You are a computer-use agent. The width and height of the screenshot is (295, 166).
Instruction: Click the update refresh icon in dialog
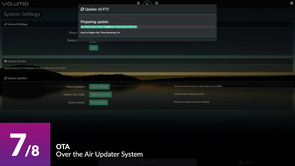coord(82,9)
